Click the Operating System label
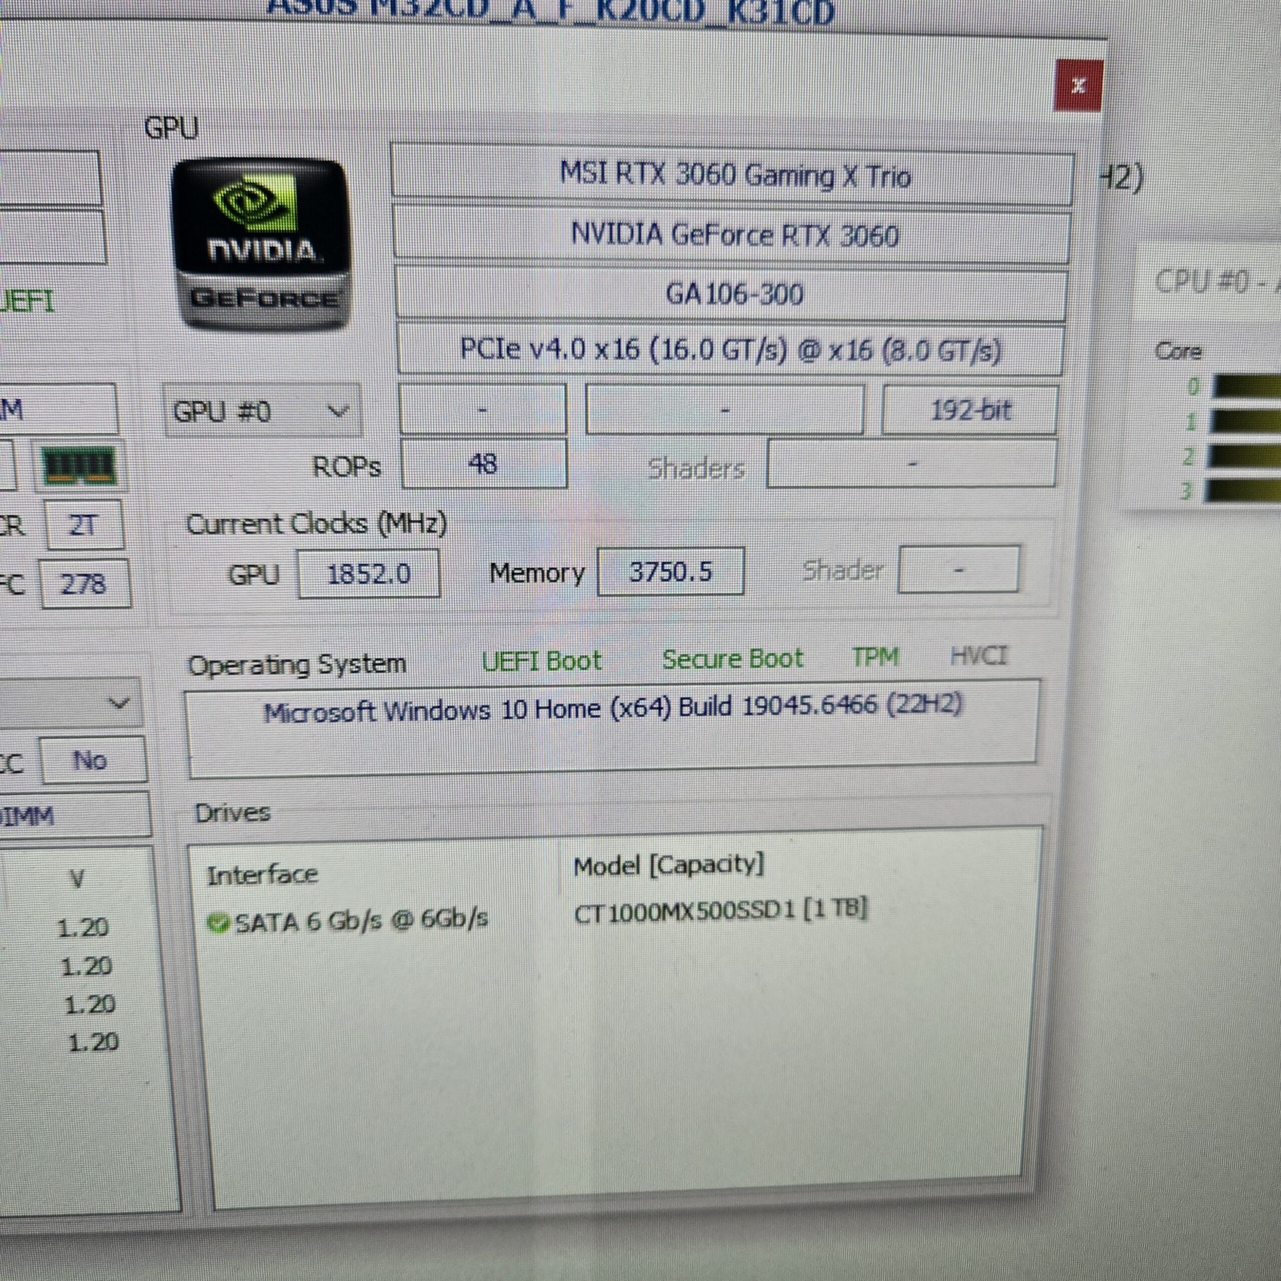The width and height of the screenshot is (1281, 1281). pos(297,665)
